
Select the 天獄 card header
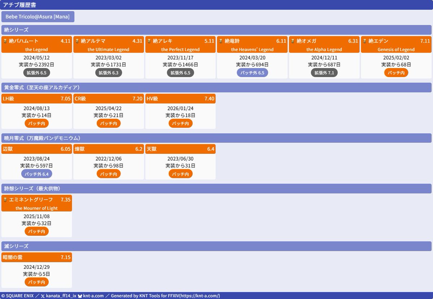point(180,149)
